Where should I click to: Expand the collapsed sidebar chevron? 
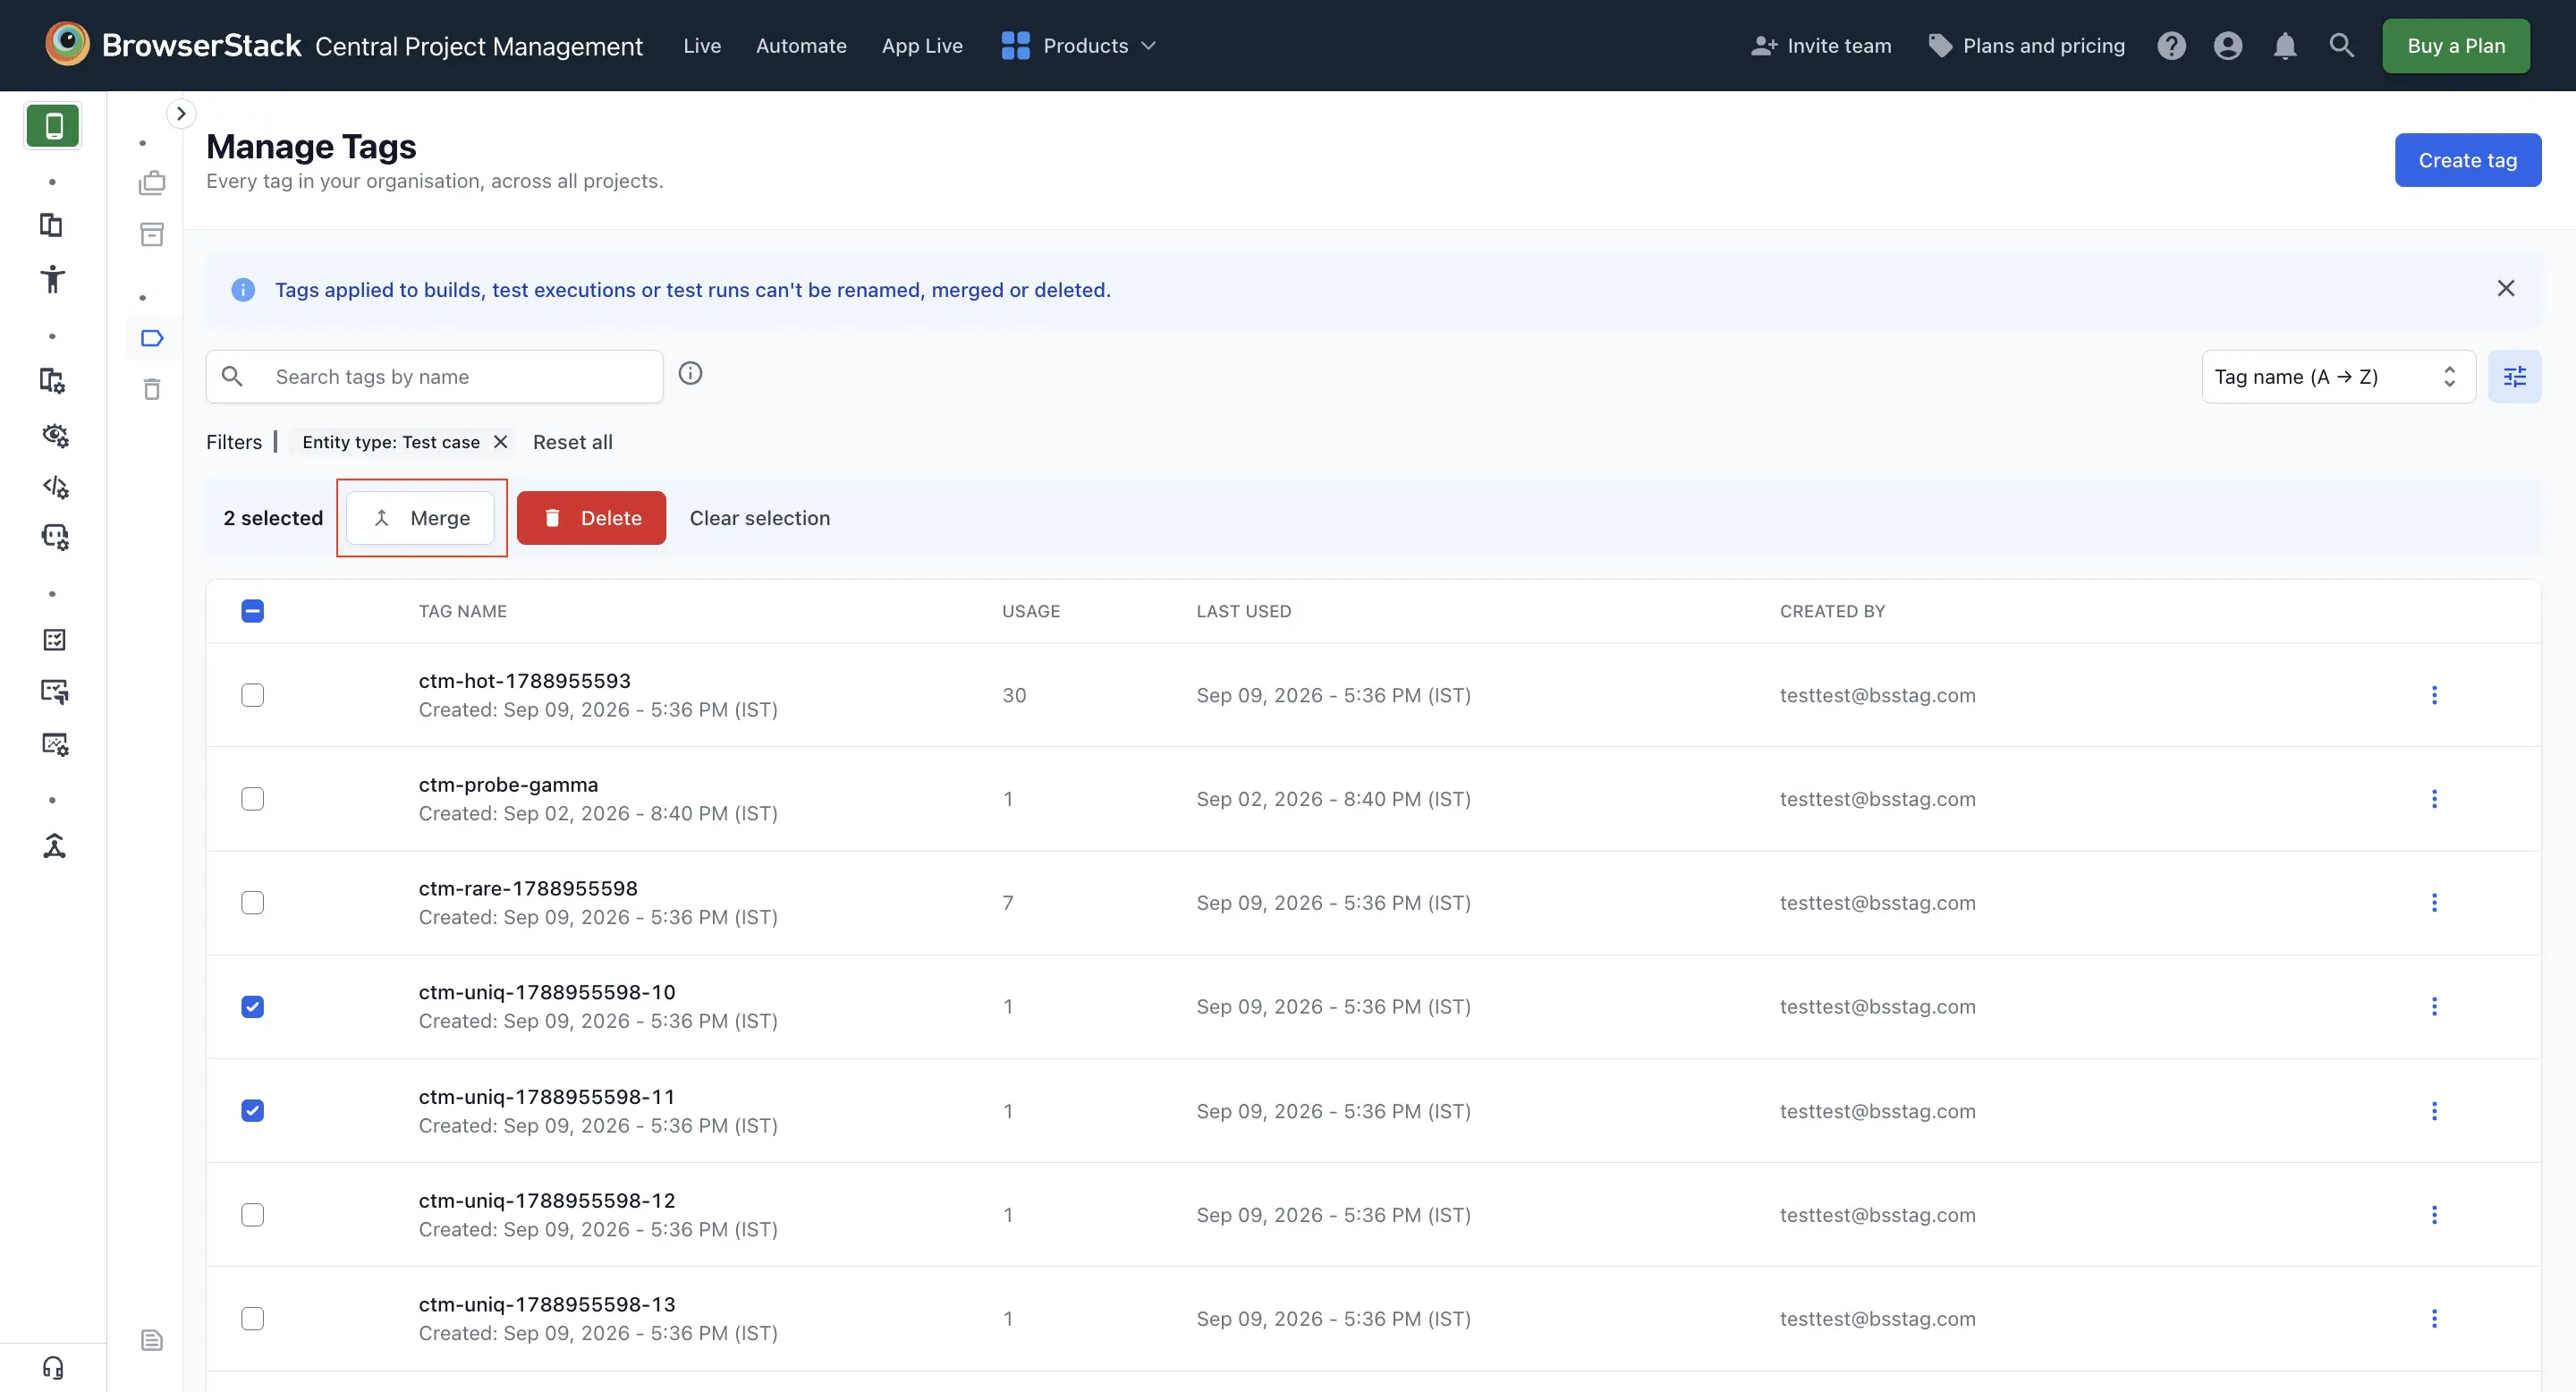(181, 114)
